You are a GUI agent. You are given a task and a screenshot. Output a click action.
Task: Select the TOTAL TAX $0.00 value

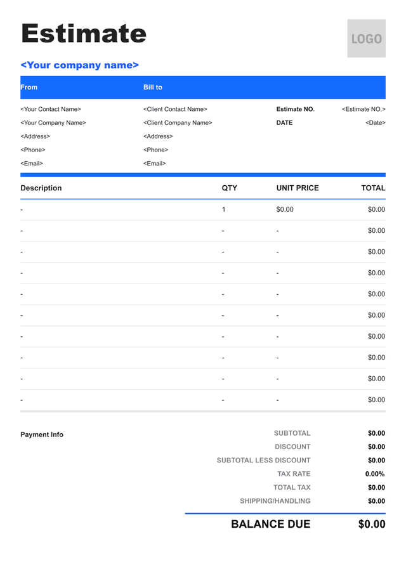tap(376, 487)
